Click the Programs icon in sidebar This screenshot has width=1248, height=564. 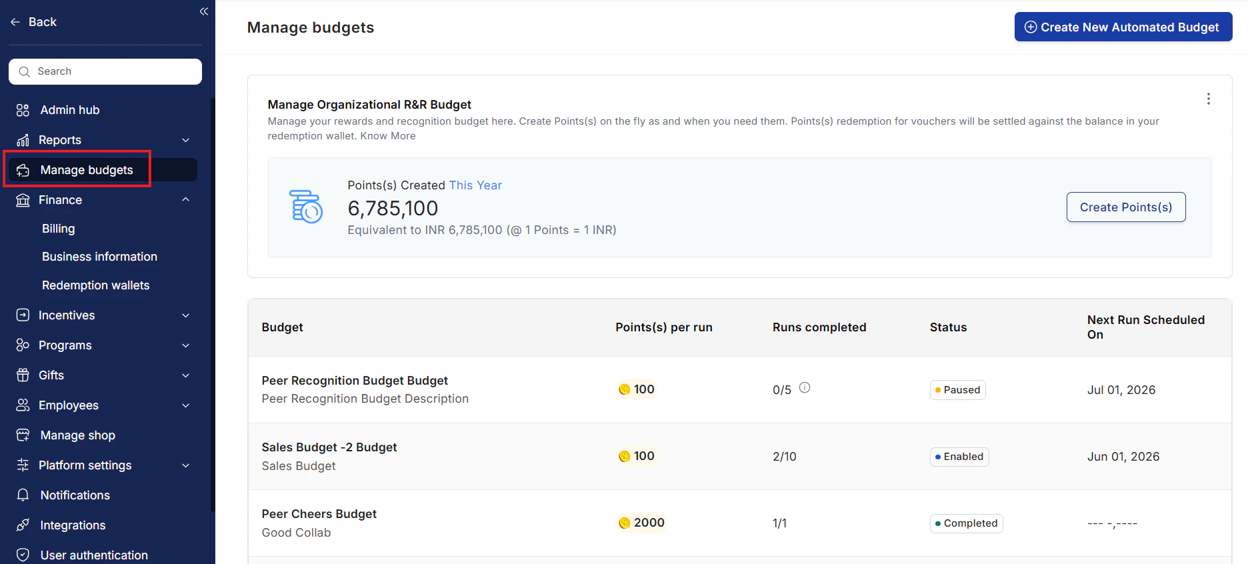23,345
